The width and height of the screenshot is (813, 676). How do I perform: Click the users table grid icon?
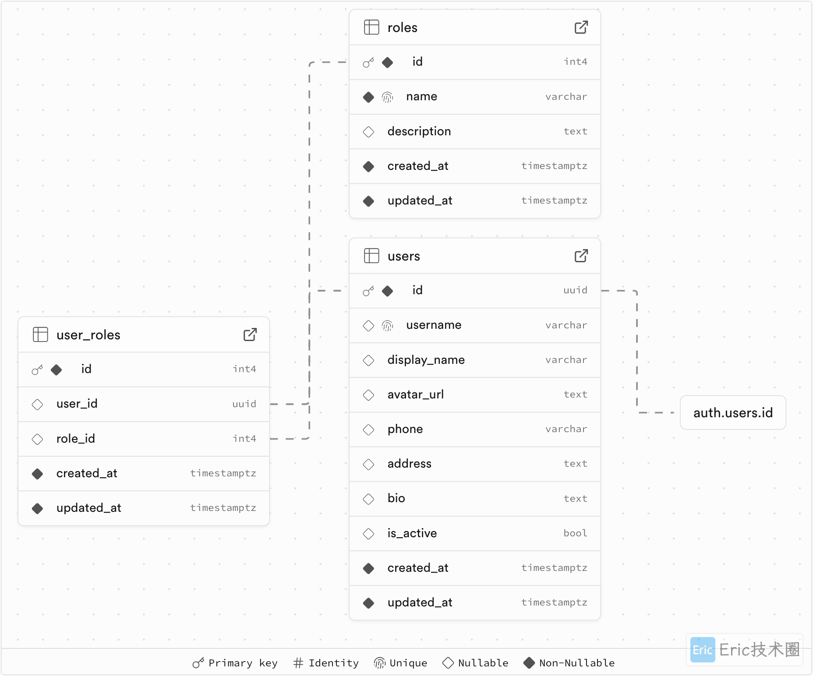point(371,256)
